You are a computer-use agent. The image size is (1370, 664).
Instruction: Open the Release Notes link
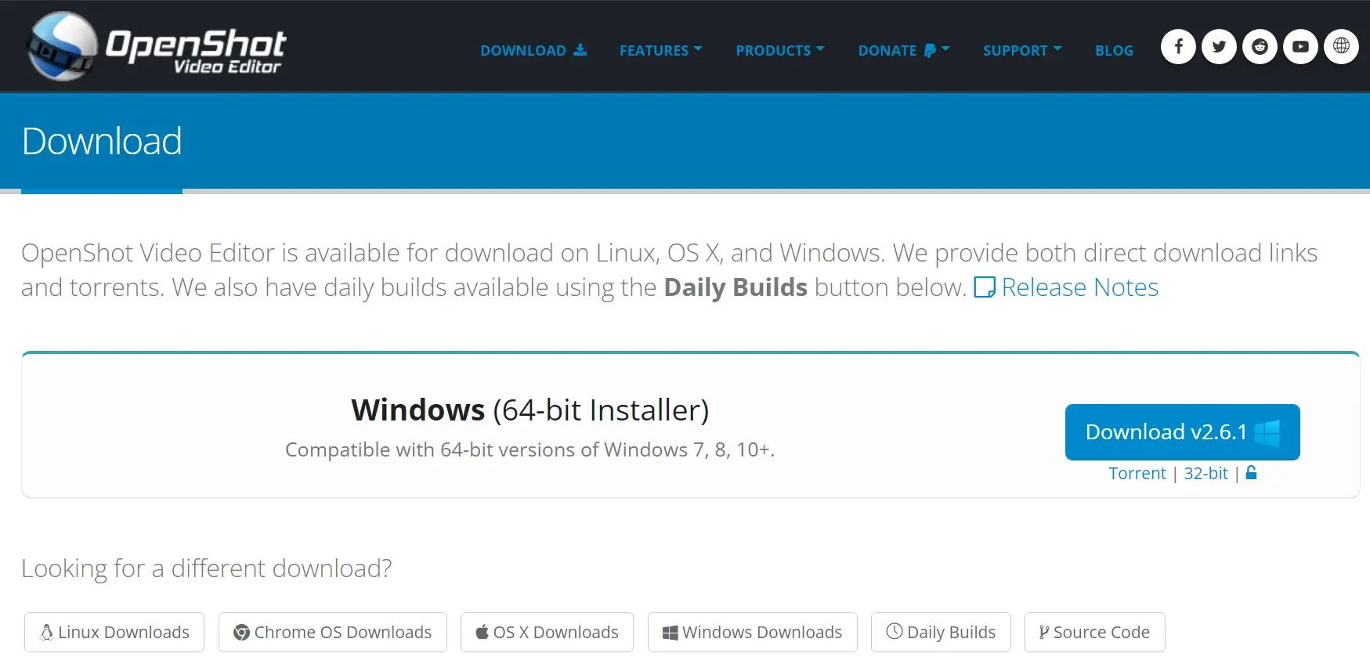click(x=1066, y=287)
